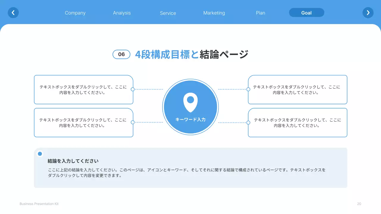
Task: Click the lower-right connector point near the bottom textbox
Action: point(249,122)
